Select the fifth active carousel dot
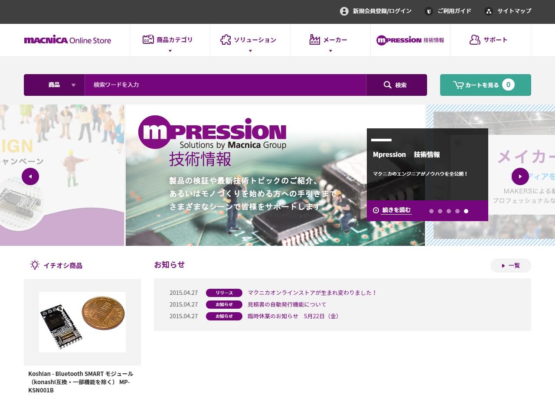The width and height of the screenshot is (555, 395). click(x=466, y=211)
